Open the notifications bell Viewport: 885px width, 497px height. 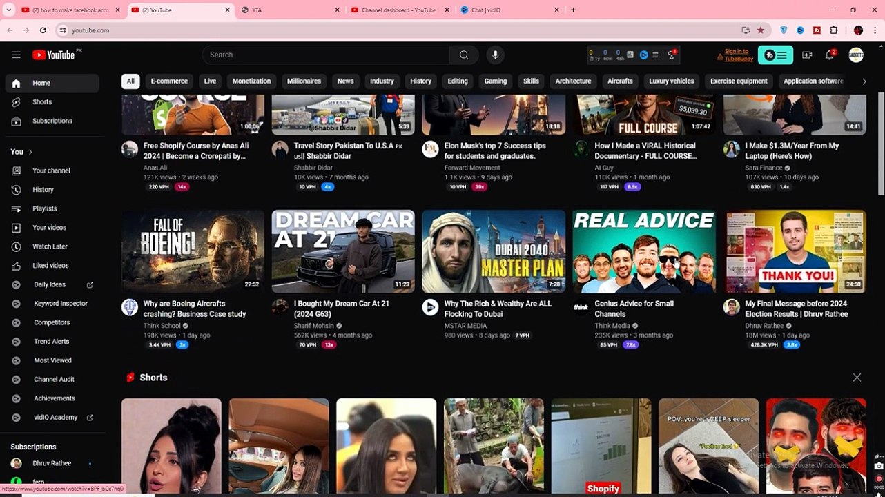[830, 55]
